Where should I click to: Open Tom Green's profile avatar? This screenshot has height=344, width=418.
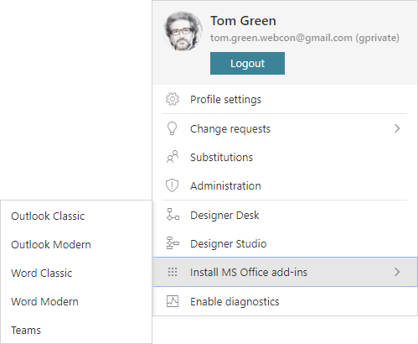[x=183, y=31]
